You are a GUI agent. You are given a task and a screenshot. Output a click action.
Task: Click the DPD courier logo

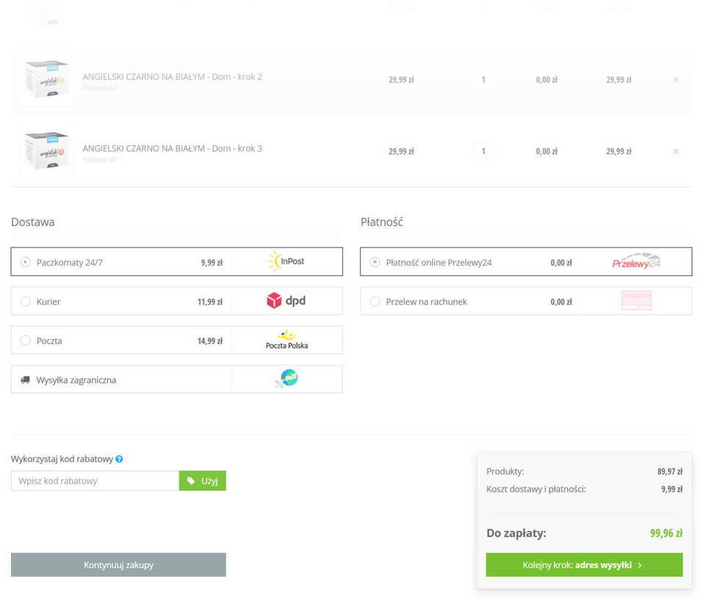click(x=286, y=300)
